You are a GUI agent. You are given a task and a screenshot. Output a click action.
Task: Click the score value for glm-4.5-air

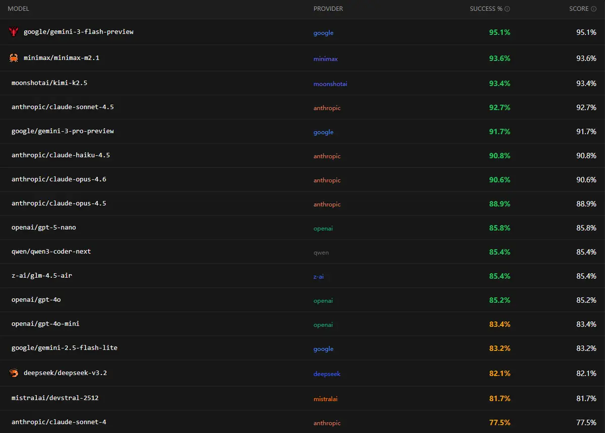586,276
